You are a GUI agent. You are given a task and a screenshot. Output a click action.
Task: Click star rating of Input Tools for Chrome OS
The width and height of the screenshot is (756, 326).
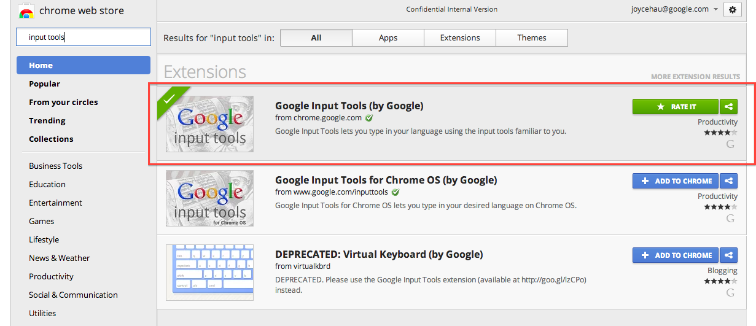click(720, 207)
